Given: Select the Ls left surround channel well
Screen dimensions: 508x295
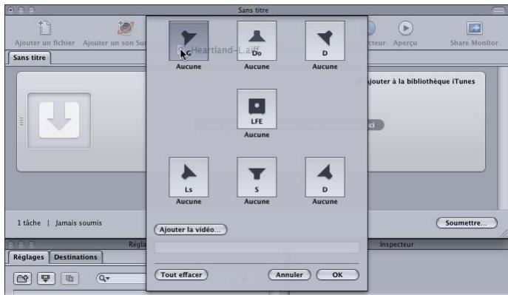Looking at the screenshot, I should [189, 177].
